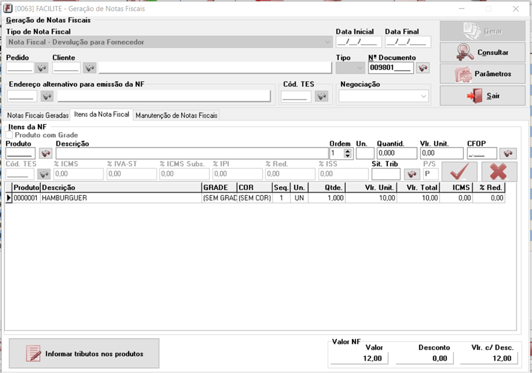532x373 pixels.
Task: Select the HAMBURGUER row in items grid
Action: 255,198
